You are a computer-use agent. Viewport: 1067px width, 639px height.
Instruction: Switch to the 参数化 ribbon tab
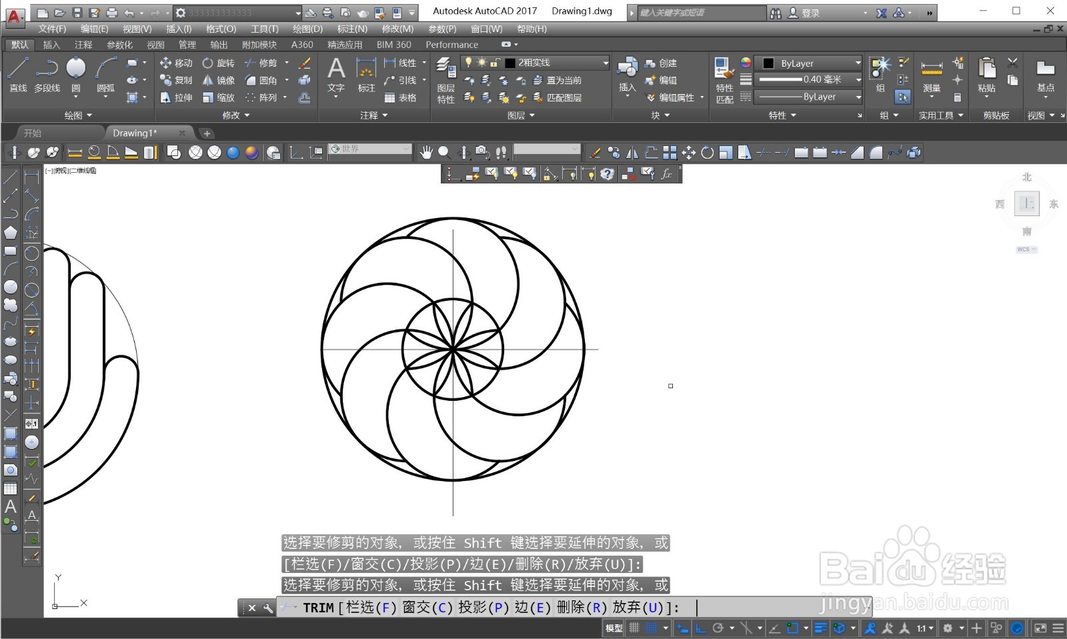tap(119, 45)
